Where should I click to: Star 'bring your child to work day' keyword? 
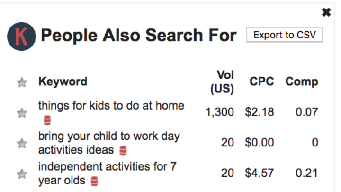click(22, 143)
